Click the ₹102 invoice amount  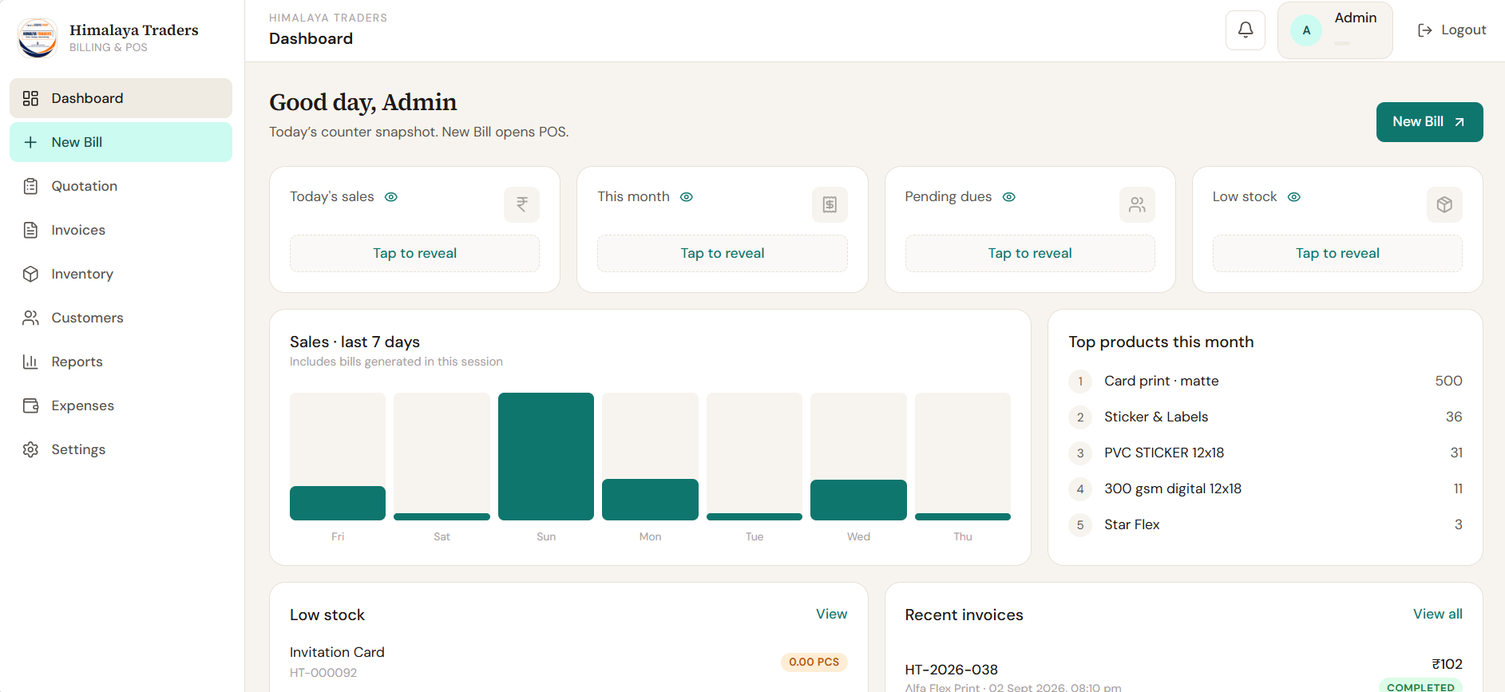point(1447,664)
